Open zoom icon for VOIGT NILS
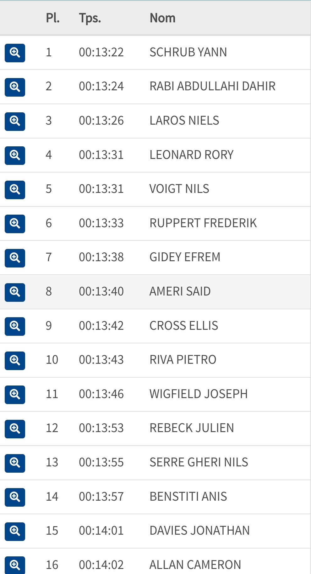Viewport: 311px width, 574px height. [x=15, y=189]
